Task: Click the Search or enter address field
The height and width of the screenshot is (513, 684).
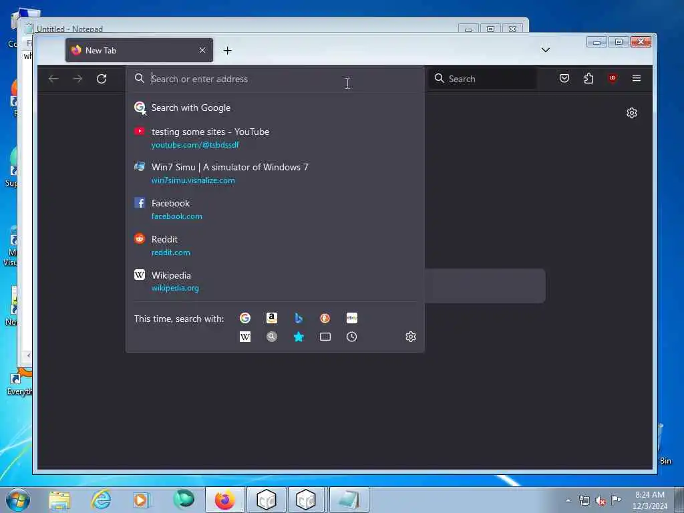Action: (275, 79)
